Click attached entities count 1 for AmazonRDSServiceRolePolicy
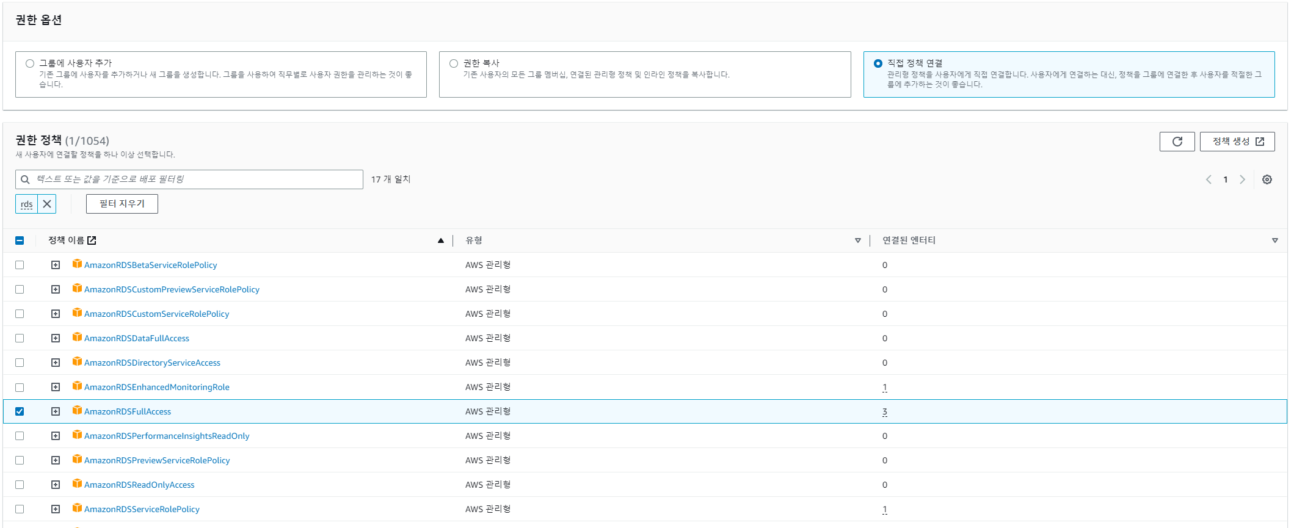This screenshot has width=1305, height=528. 884,509
